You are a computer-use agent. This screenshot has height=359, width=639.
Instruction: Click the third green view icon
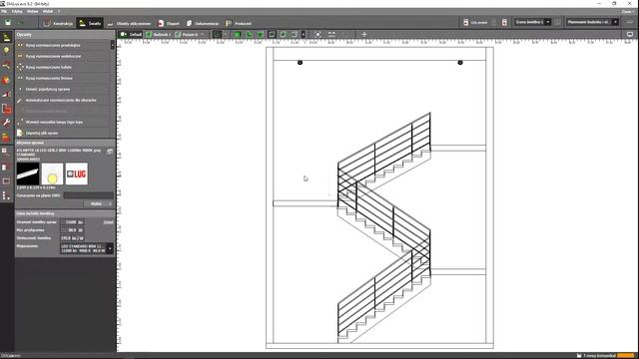260,35
